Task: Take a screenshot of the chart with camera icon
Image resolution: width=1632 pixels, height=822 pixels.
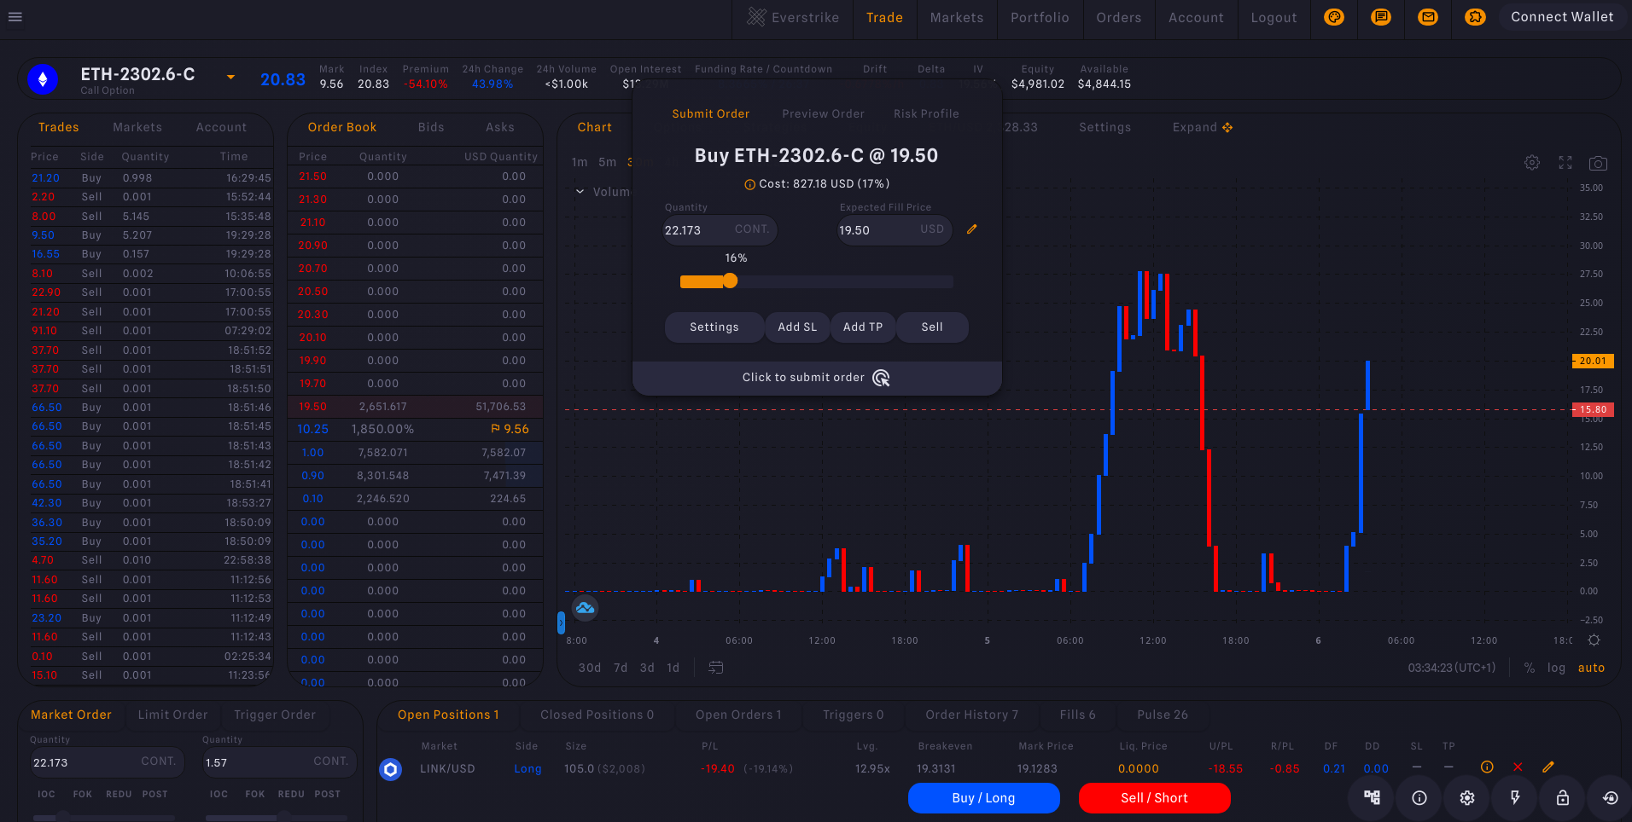Action: [1599, 162]
